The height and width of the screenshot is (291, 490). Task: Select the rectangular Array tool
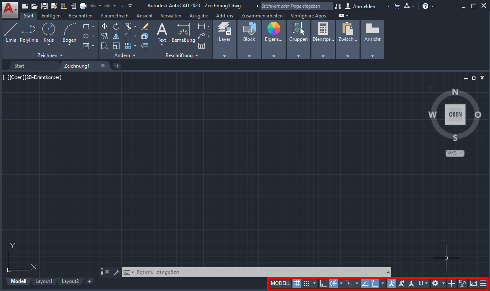[128, 46]
